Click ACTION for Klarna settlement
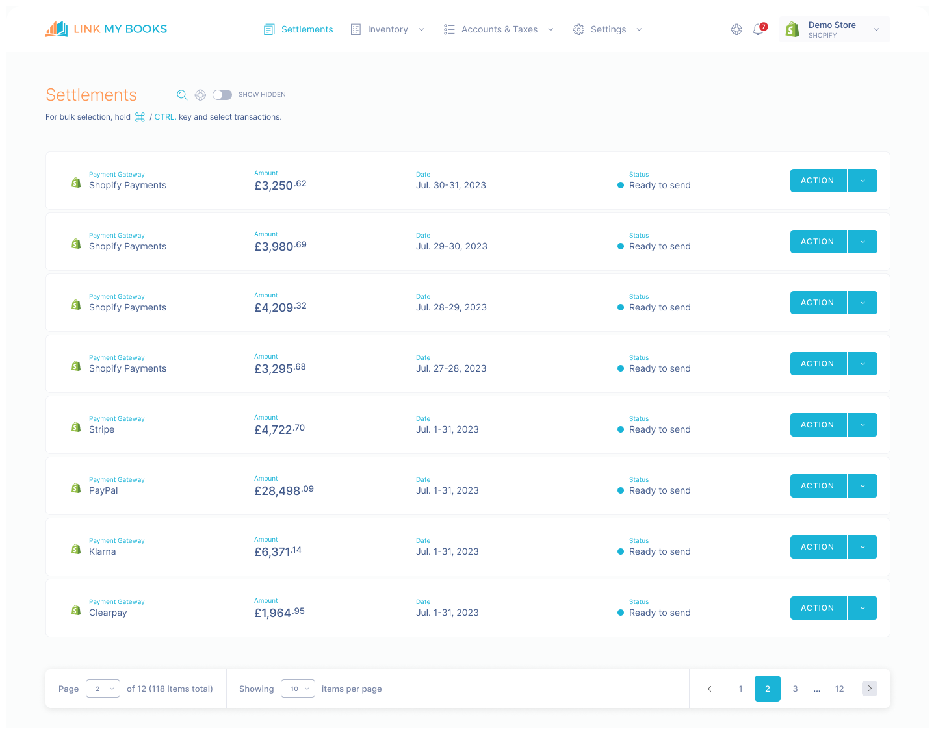Image resolution: width=936 pixels, height=734 pixels. coord(818,547)
